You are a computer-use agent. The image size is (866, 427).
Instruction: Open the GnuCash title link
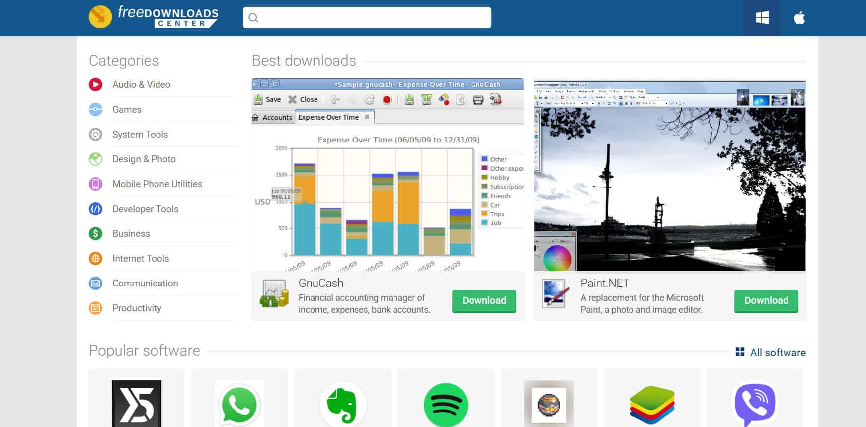tap(321, 283)
